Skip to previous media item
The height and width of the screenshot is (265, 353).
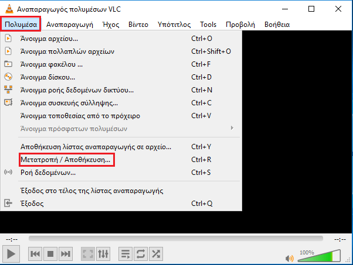pyautogui.click(x=35, y=254)
